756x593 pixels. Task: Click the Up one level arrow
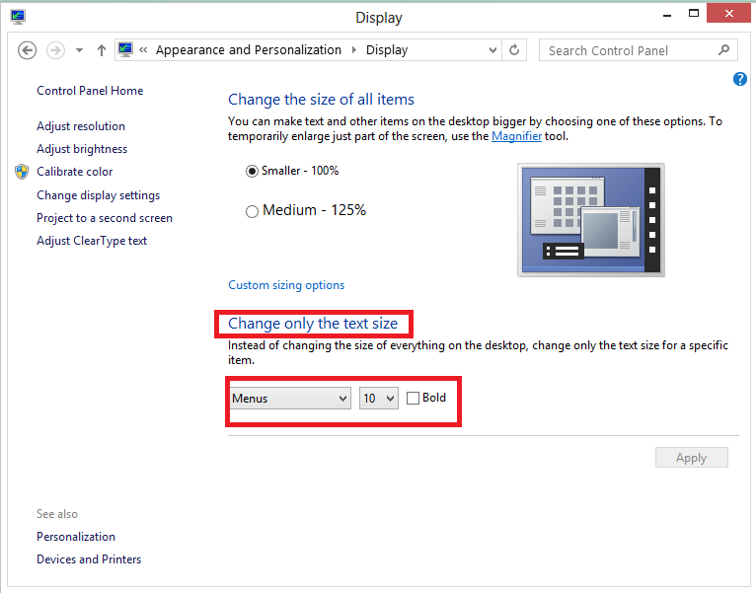point(102,50)
